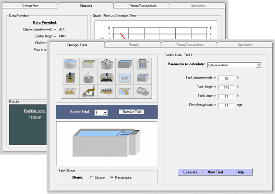Select the Circular tank shape option
This screenshot has height=194, width=275.
pos(91,177)
